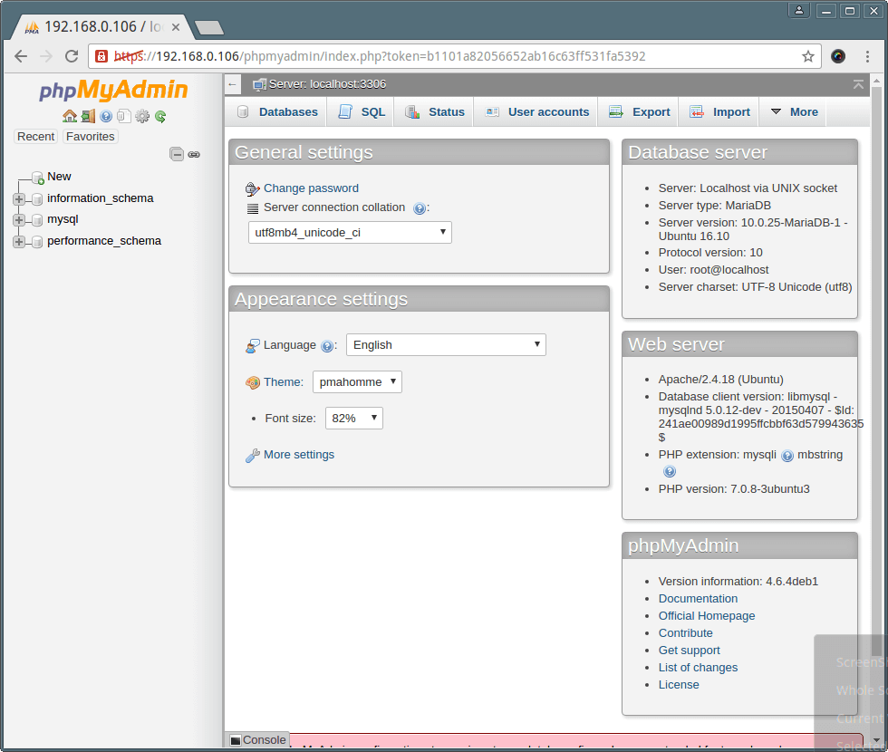Expand the information_schema database node
Viewport: 888px width, 752px height.
(x=19, y=198)
